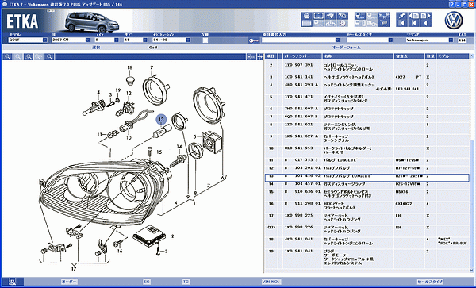This screenshot has height=288, width=476.
Task: Open the shopping cart icon
Action: pos(384,23)
